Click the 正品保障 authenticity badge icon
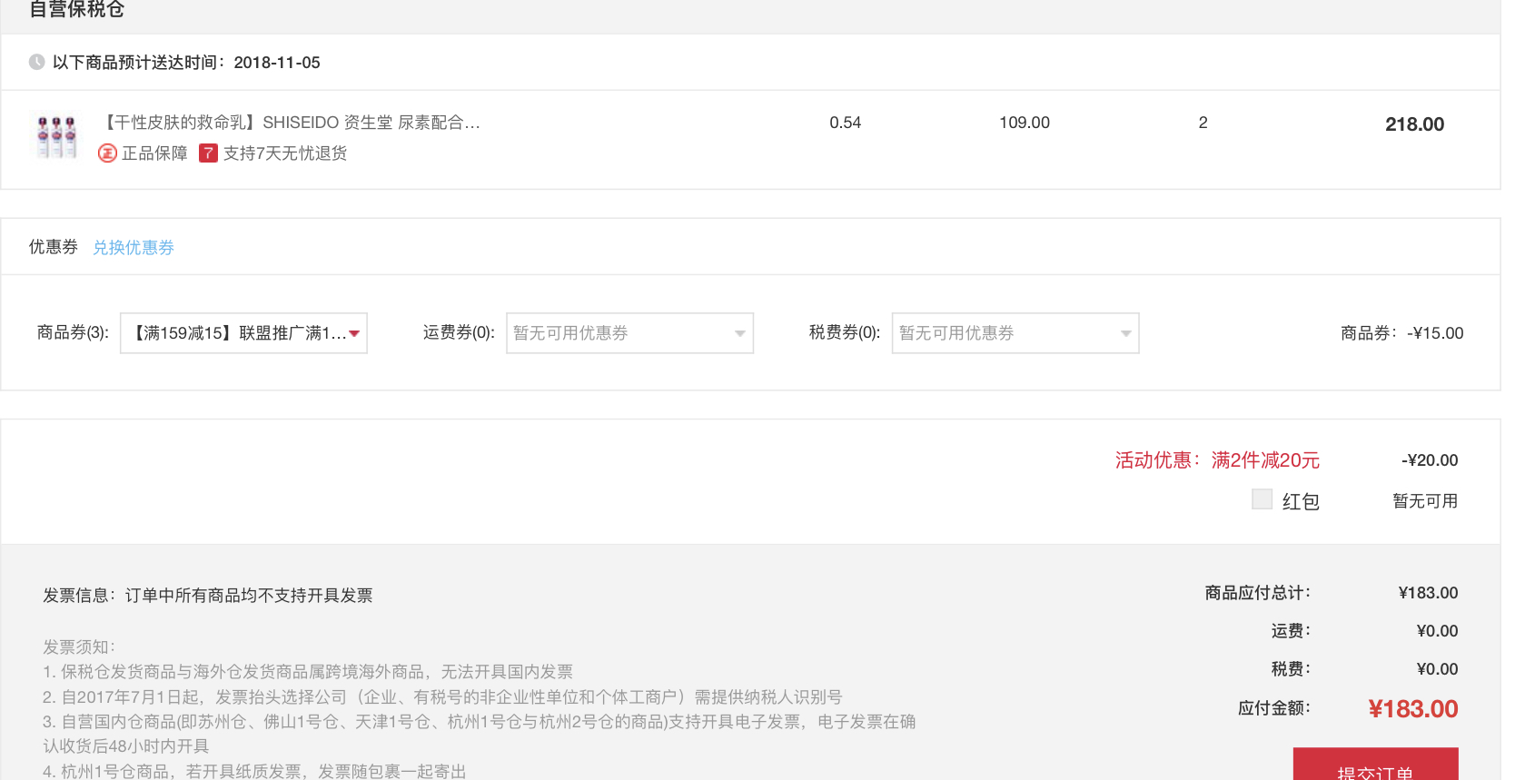This screenshot has height=780, width=1515. (107, 153)
